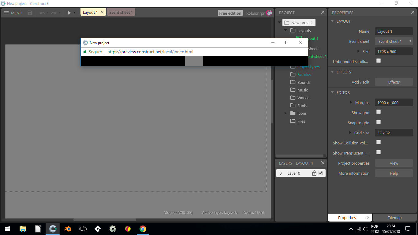Toggle Layer 0 visibility checkbox

321,173
